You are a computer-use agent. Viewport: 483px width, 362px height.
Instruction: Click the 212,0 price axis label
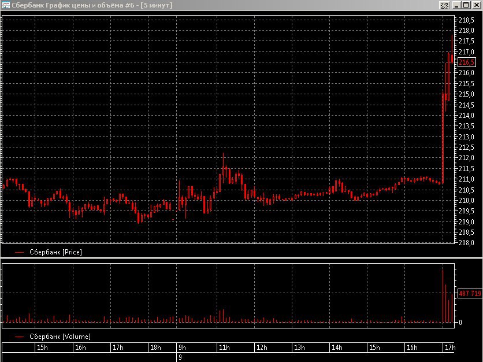466,158
